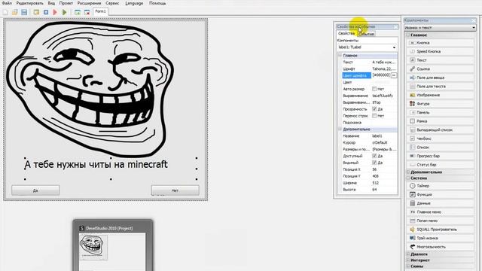Expand the Интернет components section

click(x=408, y=260)
